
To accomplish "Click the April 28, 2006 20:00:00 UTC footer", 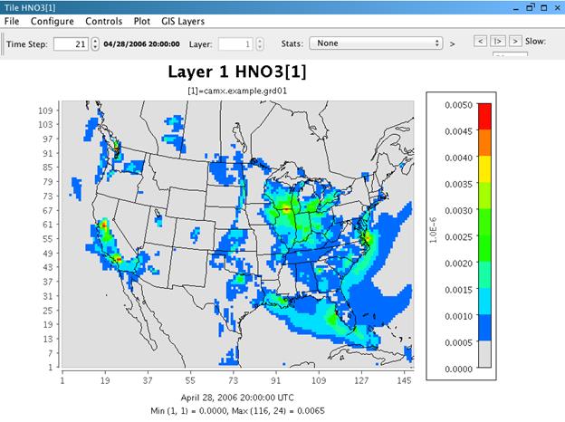I will (237, 398).
